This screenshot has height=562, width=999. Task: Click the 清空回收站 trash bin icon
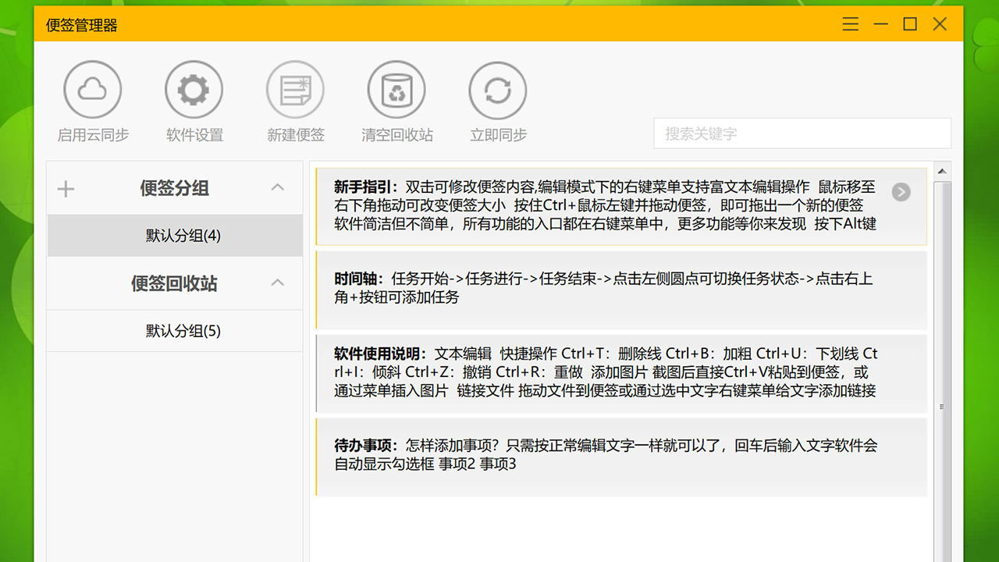point(396,88)
